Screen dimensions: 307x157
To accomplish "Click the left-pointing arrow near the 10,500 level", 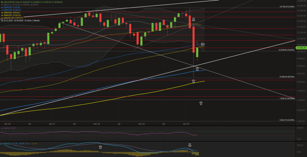I will coord(203,44).
